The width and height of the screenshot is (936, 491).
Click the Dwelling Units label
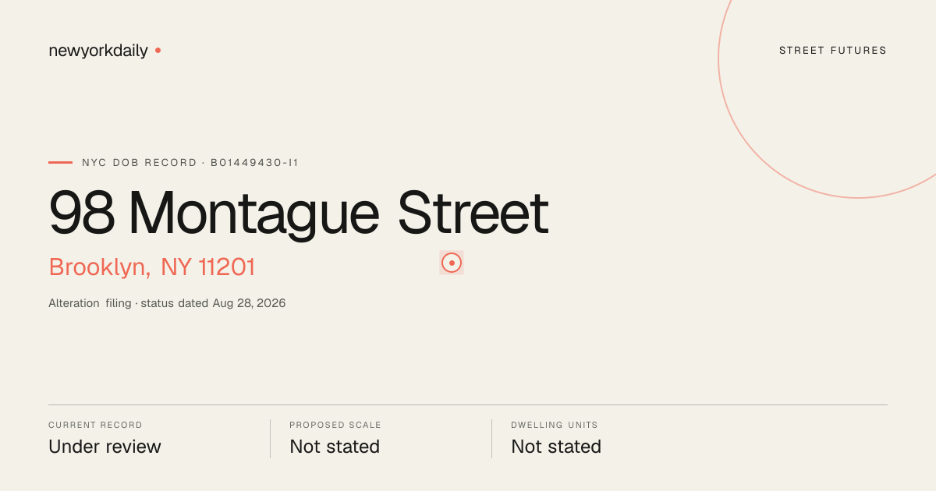coord(555,426)
